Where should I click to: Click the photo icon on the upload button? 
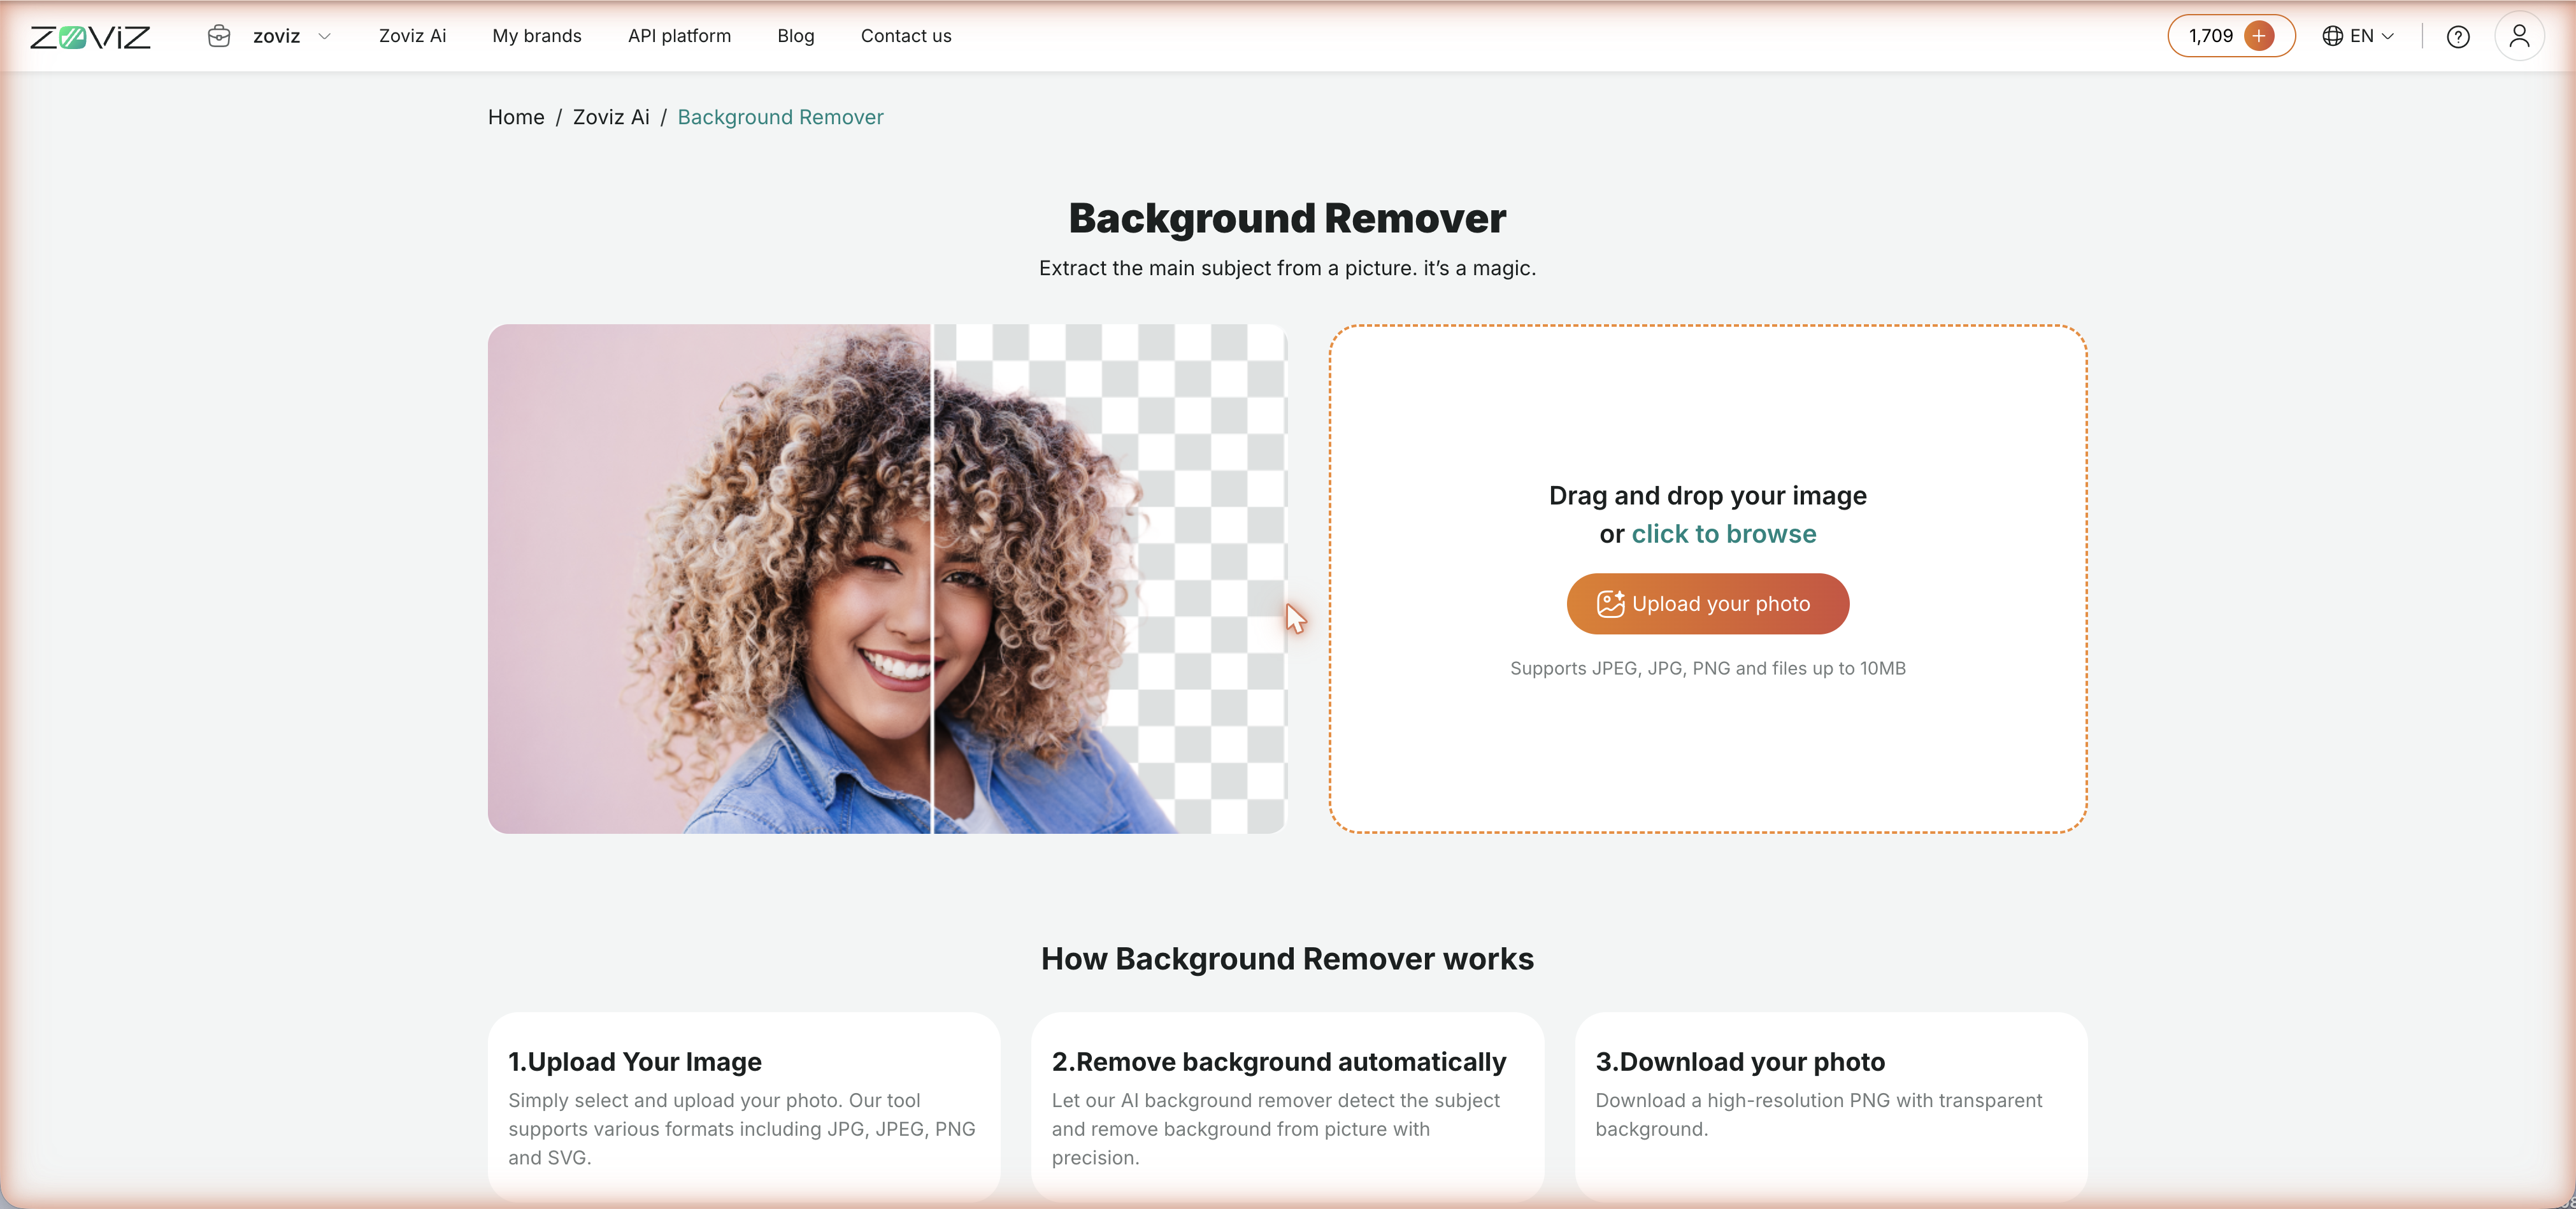pos(1610,603)
